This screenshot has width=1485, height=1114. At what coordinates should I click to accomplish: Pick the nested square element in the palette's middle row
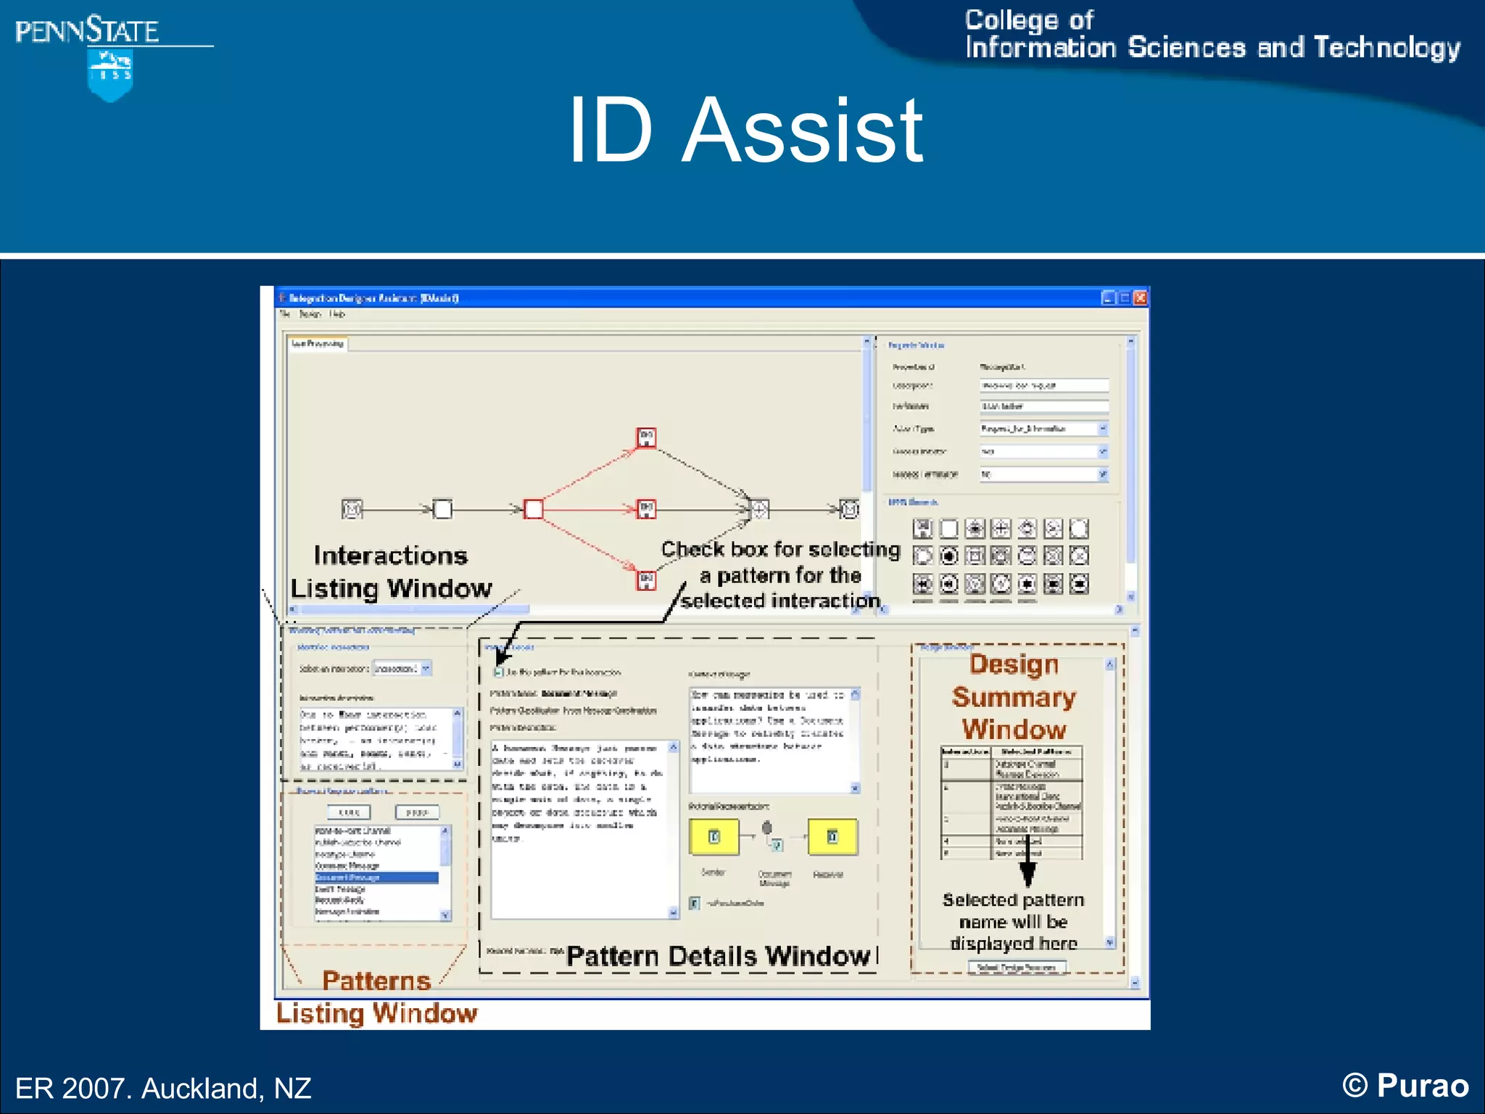[975, 556]
